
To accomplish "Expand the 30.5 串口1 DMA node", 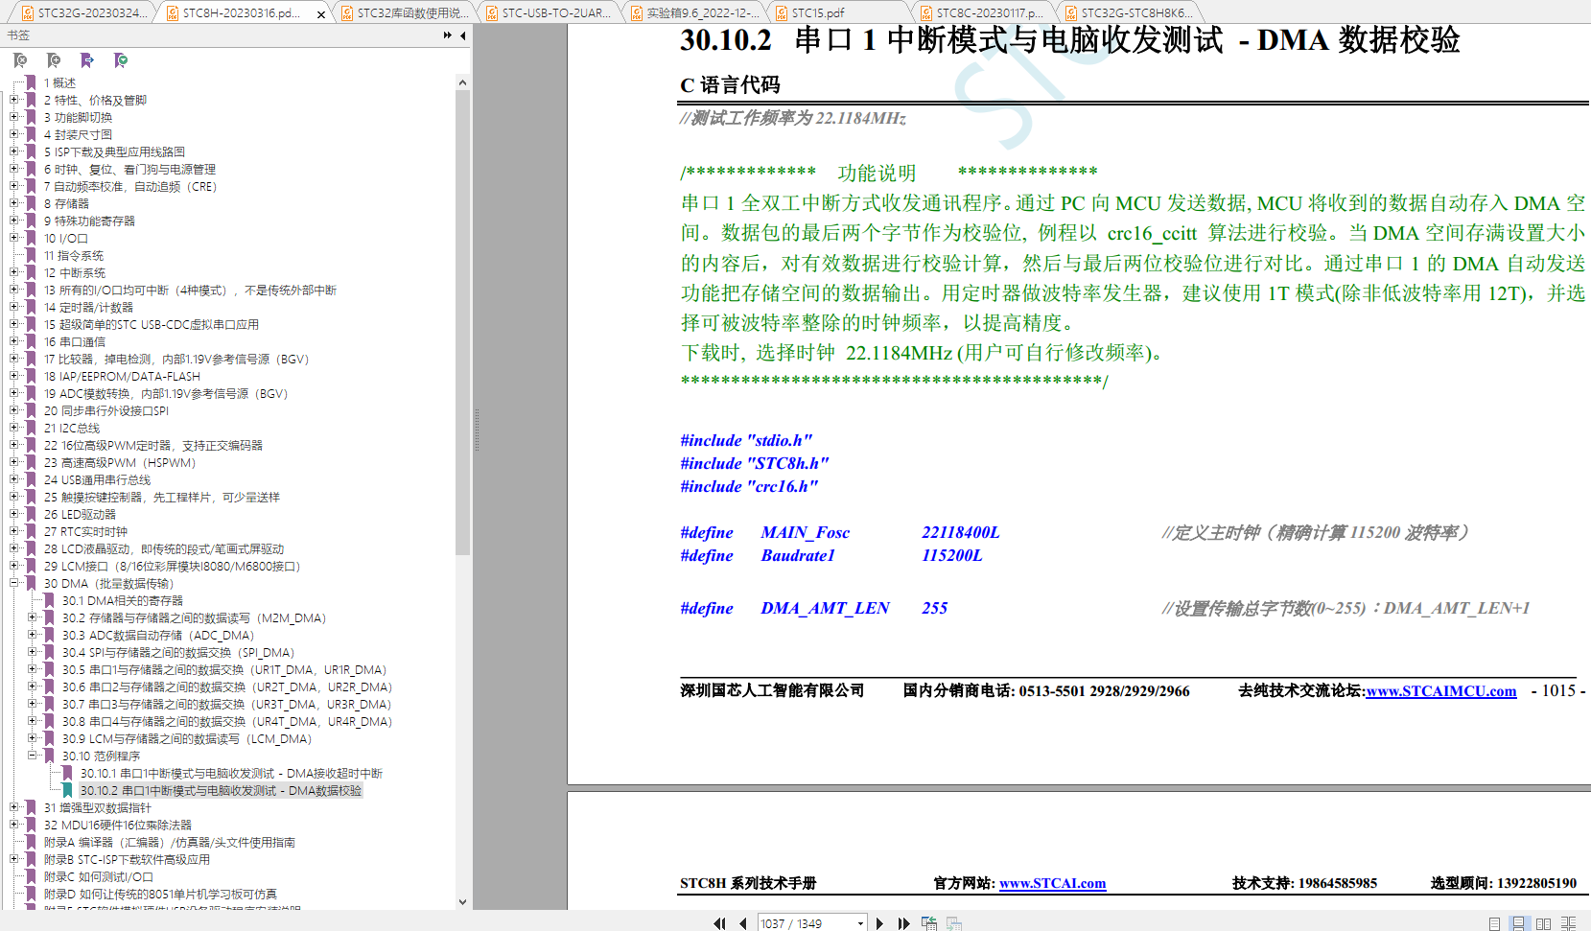I will tap(32, 669).
